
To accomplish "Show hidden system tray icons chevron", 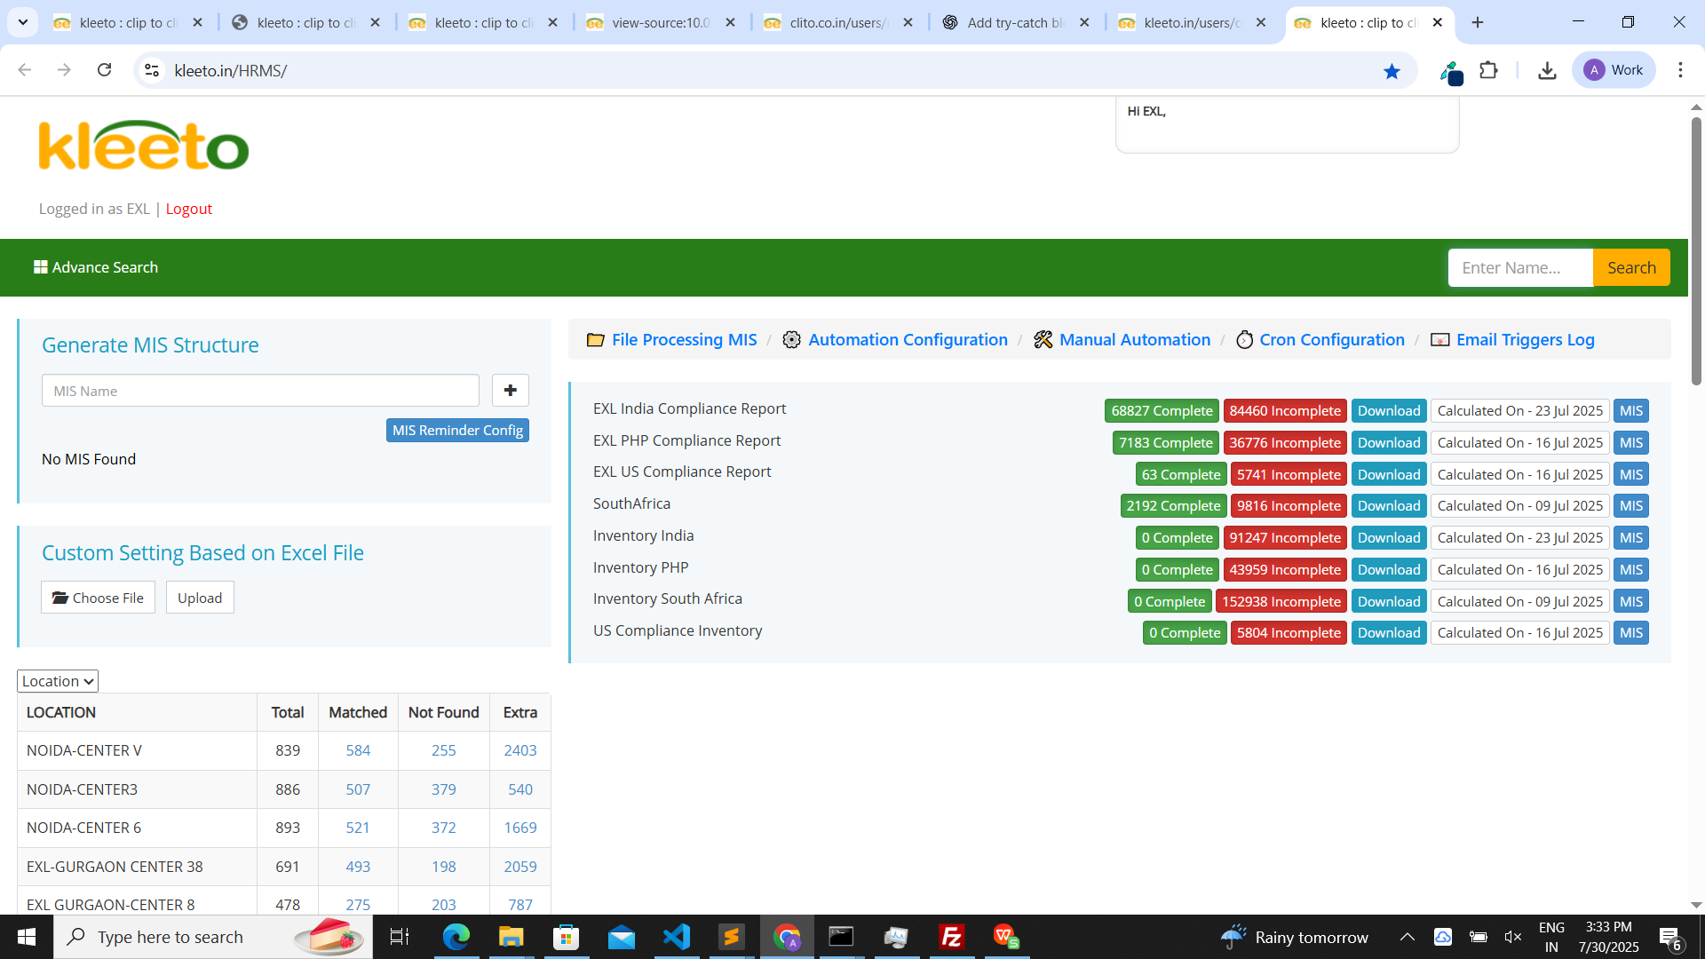I will [1408, 937].
